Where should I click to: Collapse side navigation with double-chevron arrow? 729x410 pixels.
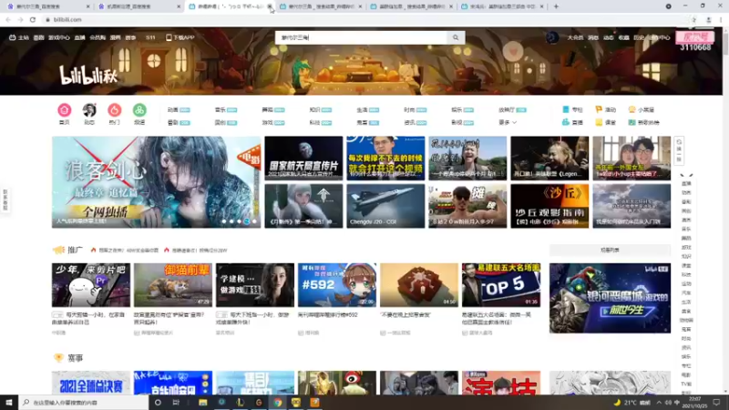coord(686,176)
